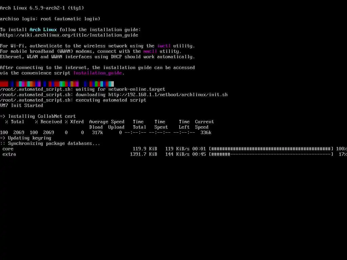Click the "=> Installing CollabNet cert" line
This screenshot has height=260, width=347.
pyautogui.click(x=38, y=116)
